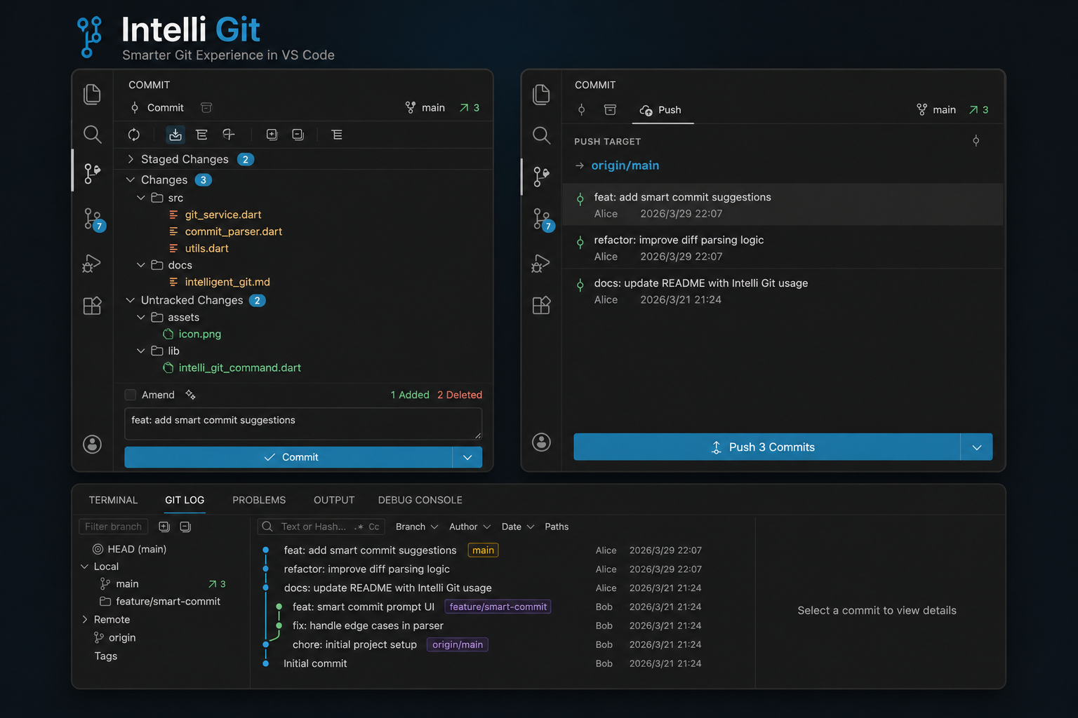Open Run and Debug icon in left window sidebar
The height and width of the screenshot is (718, 1078).
[x=92, y=264]
